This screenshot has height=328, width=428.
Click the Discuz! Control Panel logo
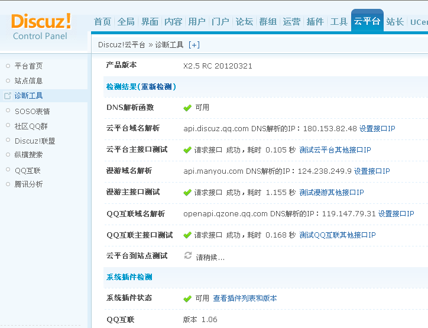click(x=41, y=27)
